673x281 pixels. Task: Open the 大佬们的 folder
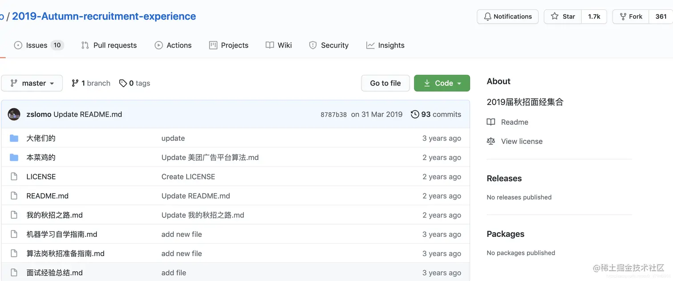[41, 138]
